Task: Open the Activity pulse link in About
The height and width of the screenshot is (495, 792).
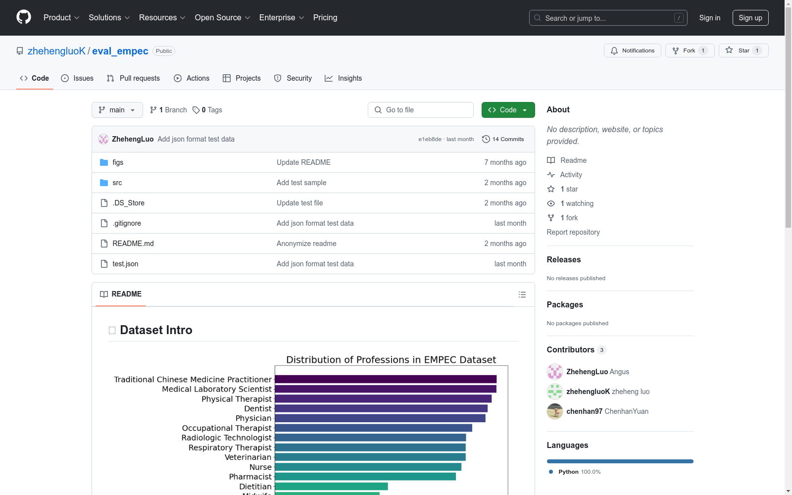Action: (x=565, y=175)
